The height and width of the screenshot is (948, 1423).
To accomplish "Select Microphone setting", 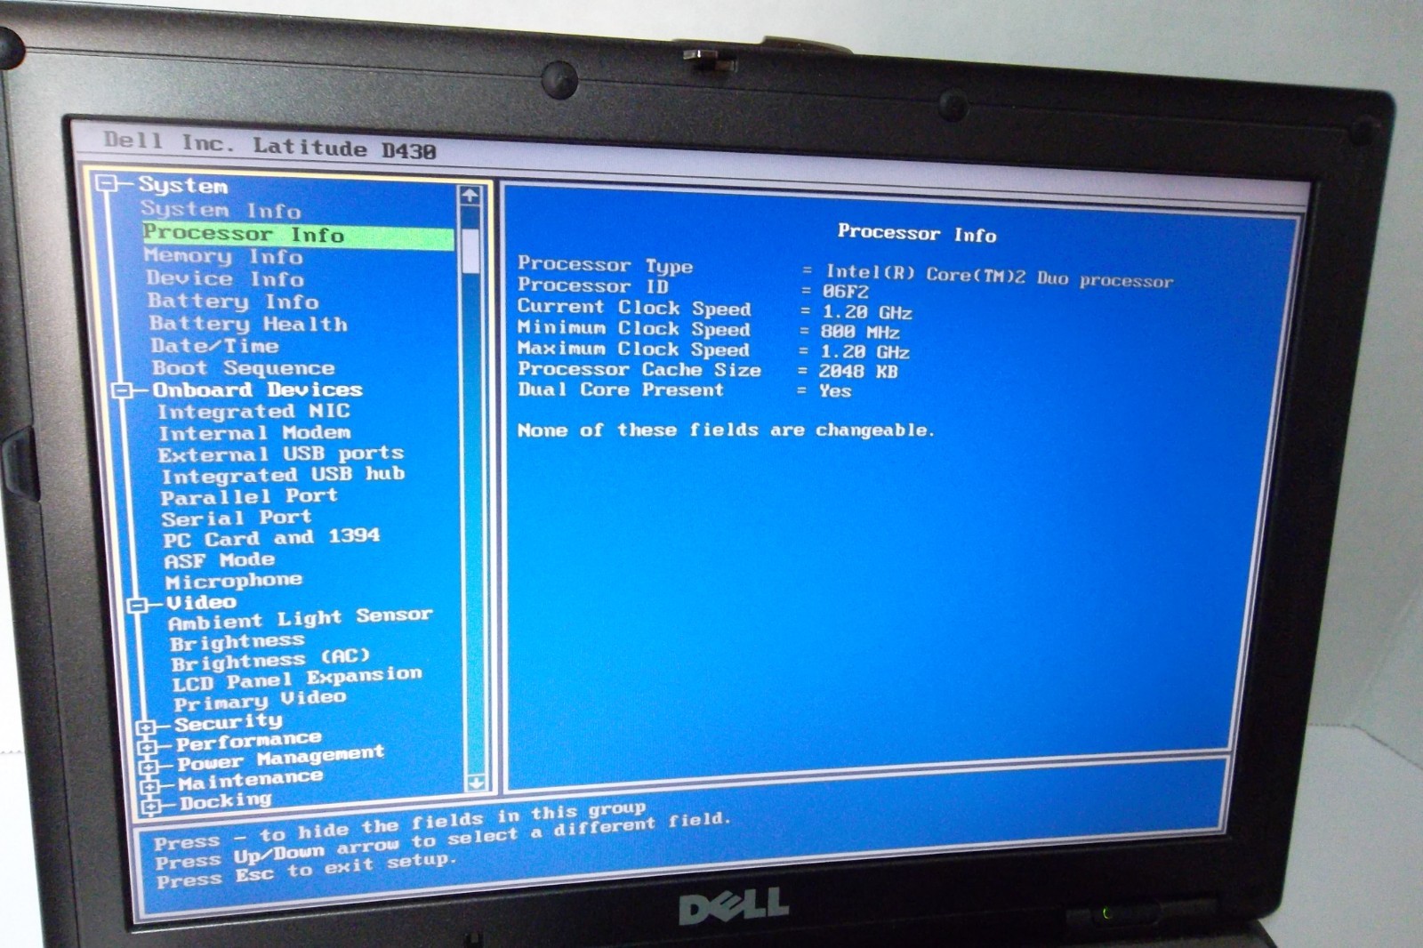I will (234, 581).
